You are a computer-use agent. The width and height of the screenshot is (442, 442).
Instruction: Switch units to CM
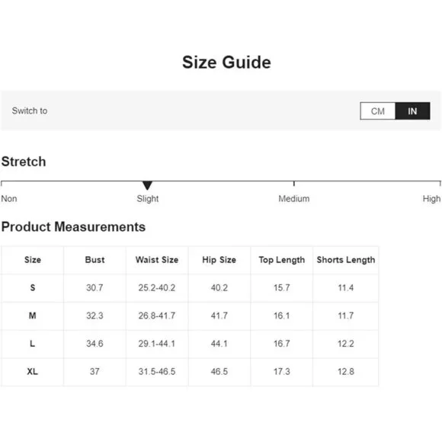(377, 111)
